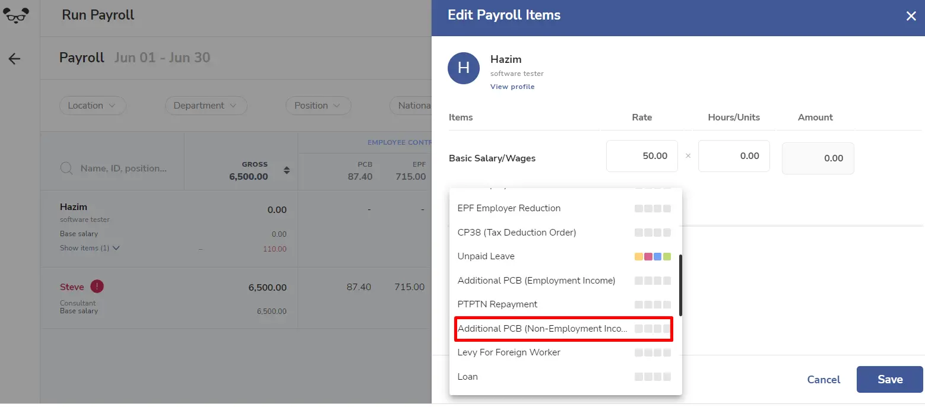
Task: Click Steve's red warning icon
Action: 97,287
